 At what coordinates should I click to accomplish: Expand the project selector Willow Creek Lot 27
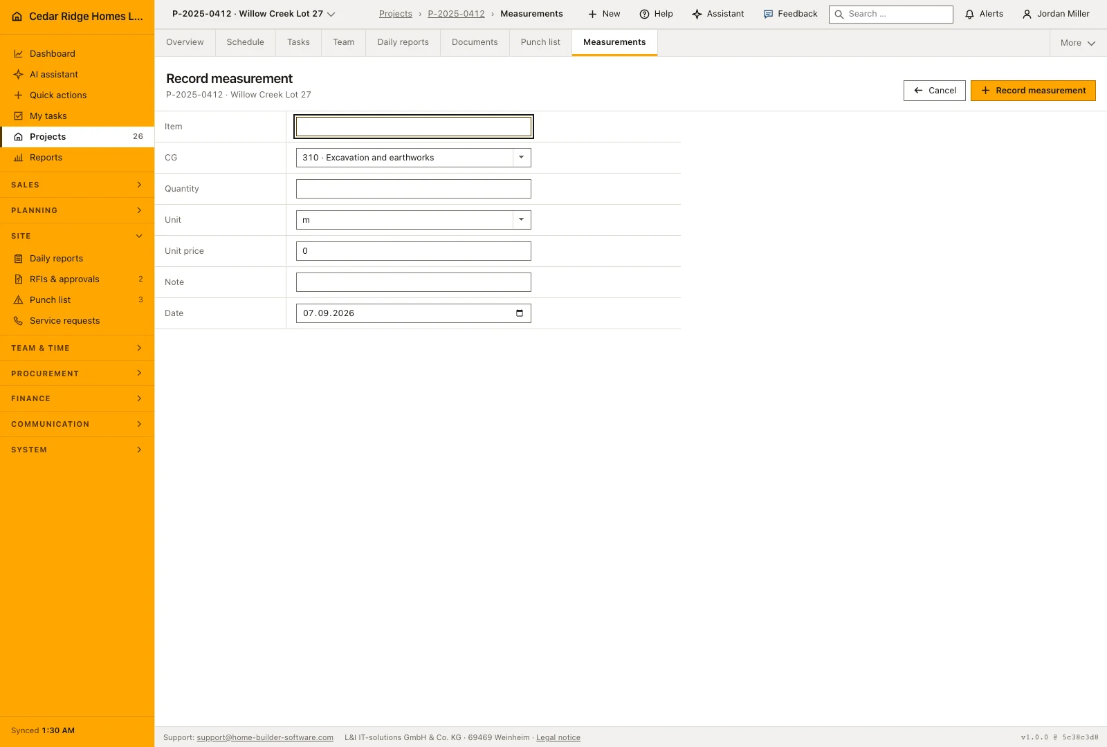pyautogui.click(x=254, y=14)
